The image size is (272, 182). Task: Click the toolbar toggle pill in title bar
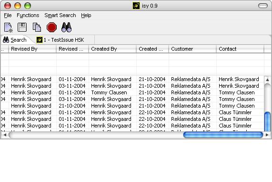263,6
